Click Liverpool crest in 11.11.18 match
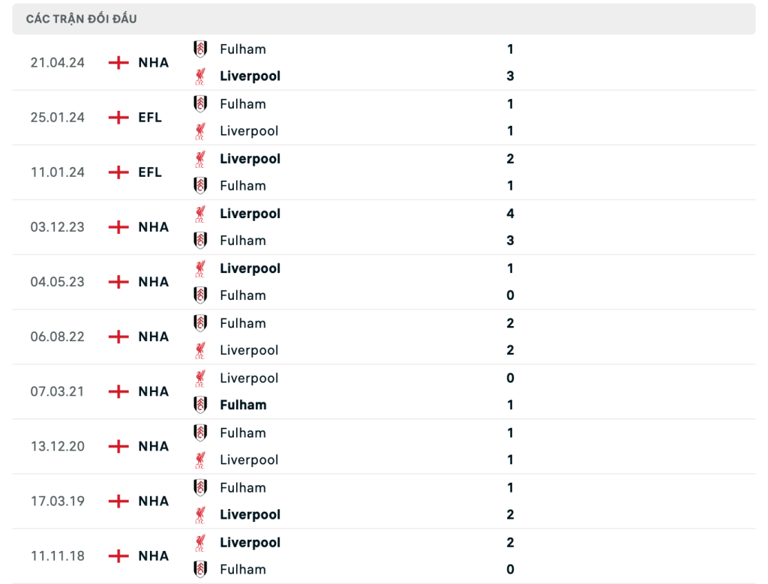Screen dimensions: 768x584 199,542
